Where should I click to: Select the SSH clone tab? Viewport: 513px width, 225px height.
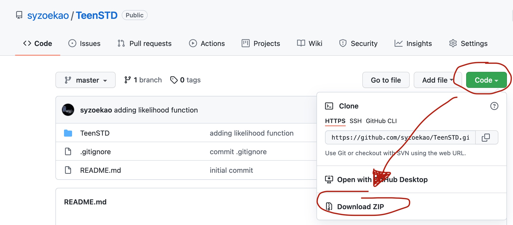click(x=356, y=121)
